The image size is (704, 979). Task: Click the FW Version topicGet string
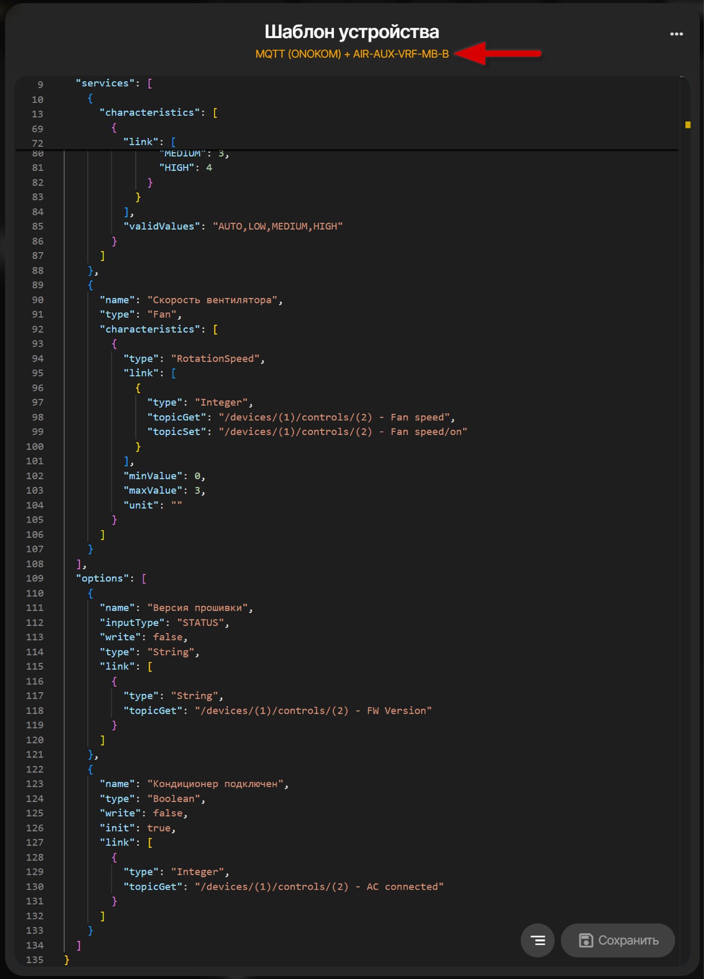point(313,710)
